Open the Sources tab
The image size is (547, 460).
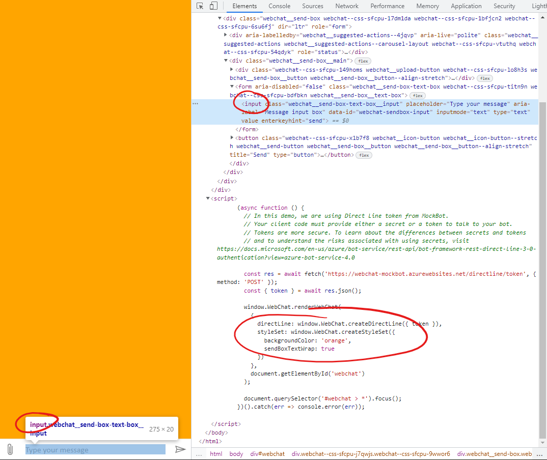[x=313, y=6]
